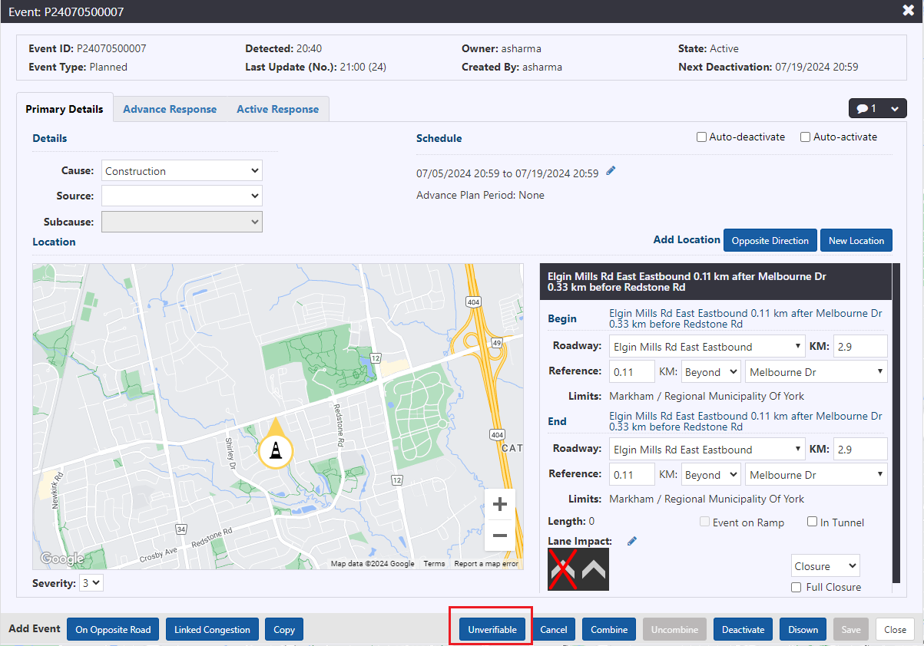This screenshot has width=924, height=646.
Task: Click the End Reference field showing 0.11
Action: tap(632, 475)
